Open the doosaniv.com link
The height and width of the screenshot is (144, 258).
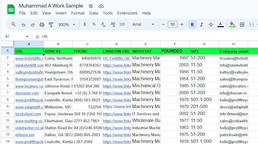coord(27,93)
